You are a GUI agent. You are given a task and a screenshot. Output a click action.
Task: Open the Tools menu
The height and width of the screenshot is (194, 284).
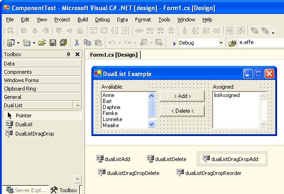tap(164, 19)
